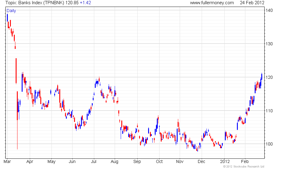Click the latest blue candlestick near 120
Image resolution: width=289 pixels, height=169 pixels.
(262, 76)
